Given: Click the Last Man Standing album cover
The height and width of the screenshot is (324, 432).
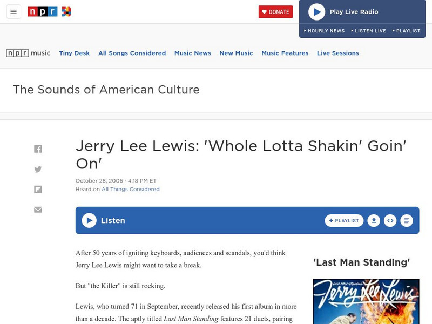Looking at the screenshot, I should click(366, 301).
